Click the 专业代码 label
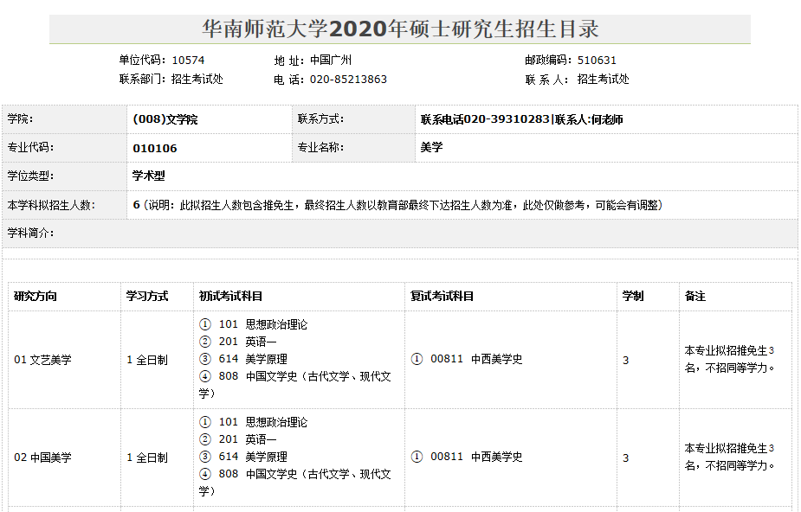 click(x=30, y=147)
